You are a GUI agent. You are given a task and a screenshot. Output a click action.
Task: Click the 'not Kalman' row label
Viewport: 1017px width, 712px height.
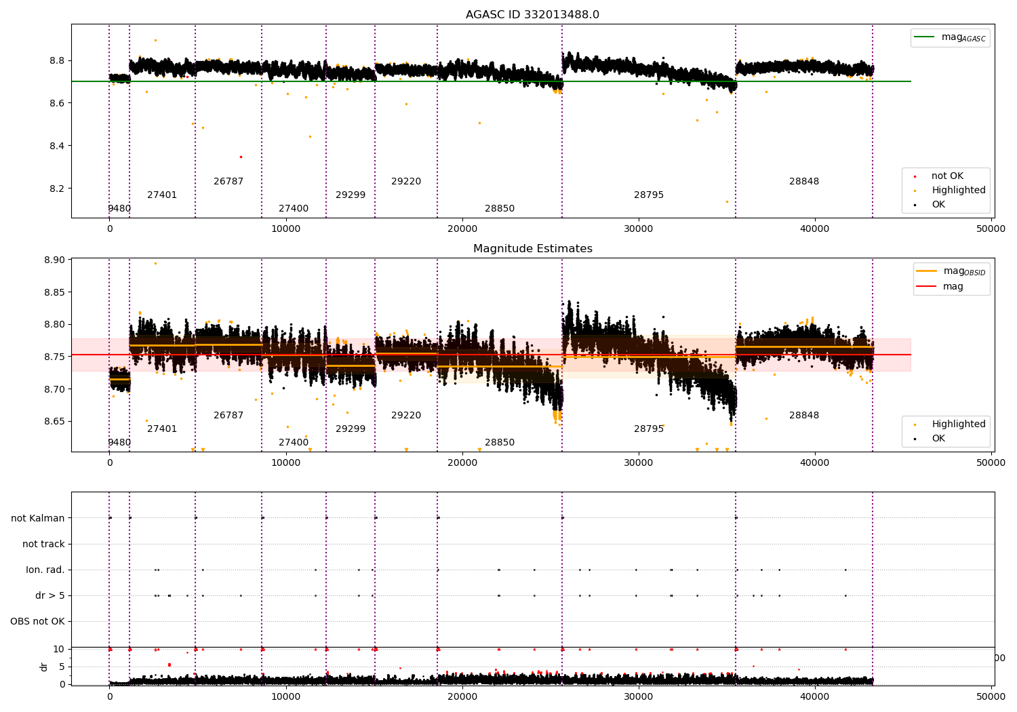coord(38,518)
